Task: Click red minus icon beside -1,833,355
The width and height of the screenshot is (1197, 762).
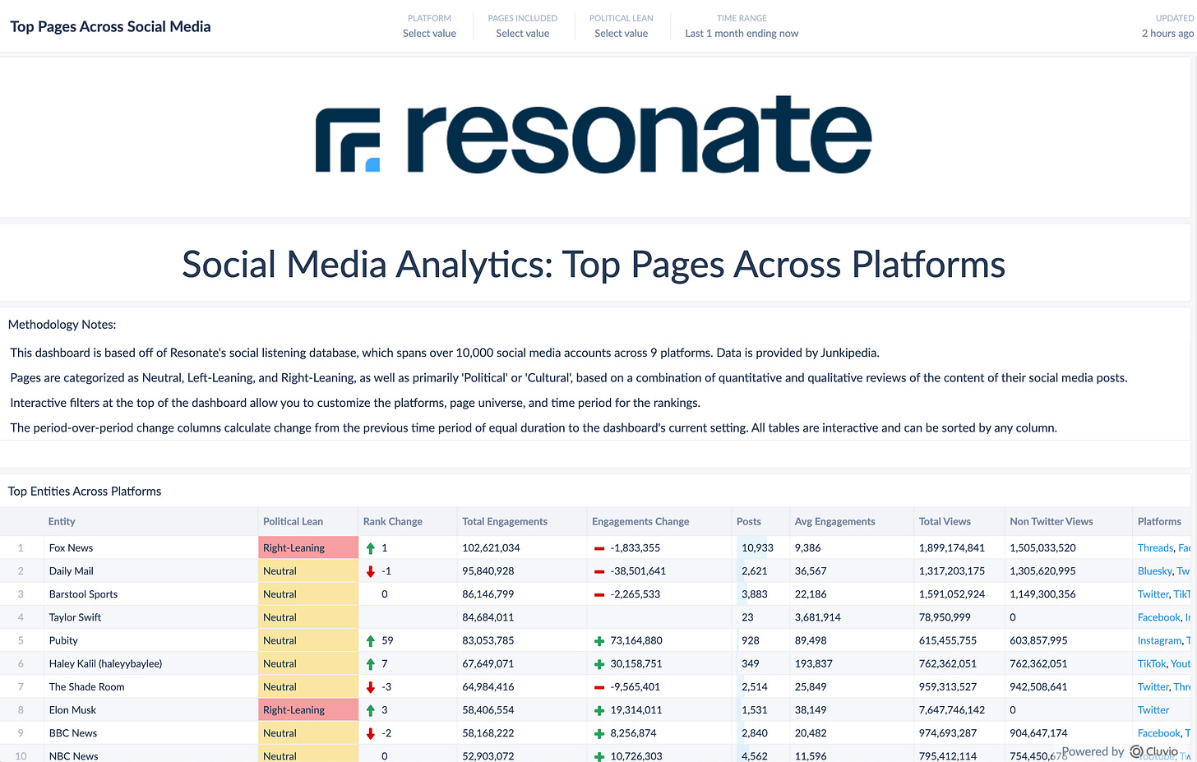Action: pos(599,548)
